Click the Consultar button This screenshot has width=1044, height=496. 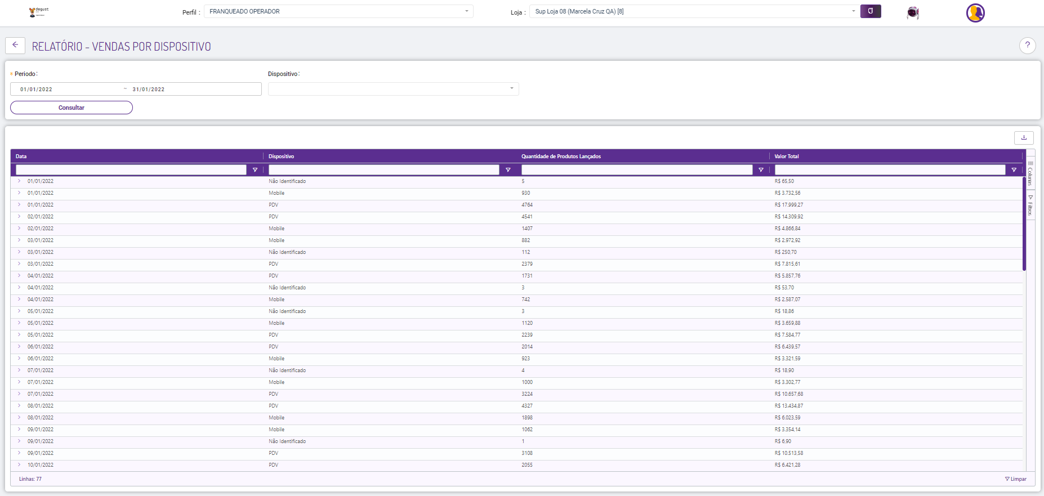(x=72, y=108)
